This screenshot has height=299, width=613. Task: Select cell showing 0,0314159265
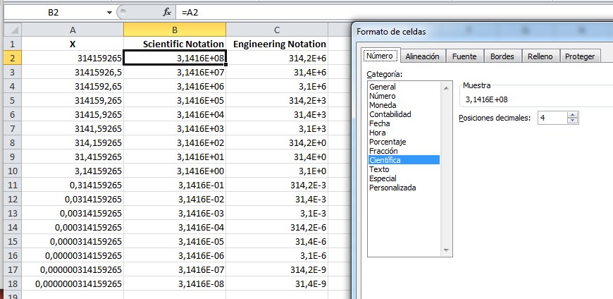(x=73, y=199)
